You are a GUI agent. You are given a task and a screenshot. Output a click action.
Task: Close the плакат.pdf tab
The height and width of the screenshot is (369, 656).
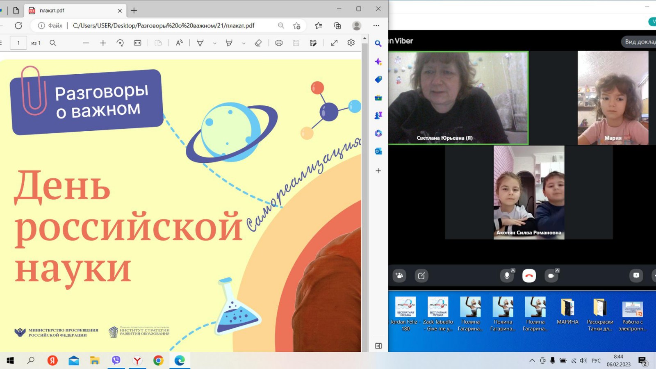[x=120, y=11]
